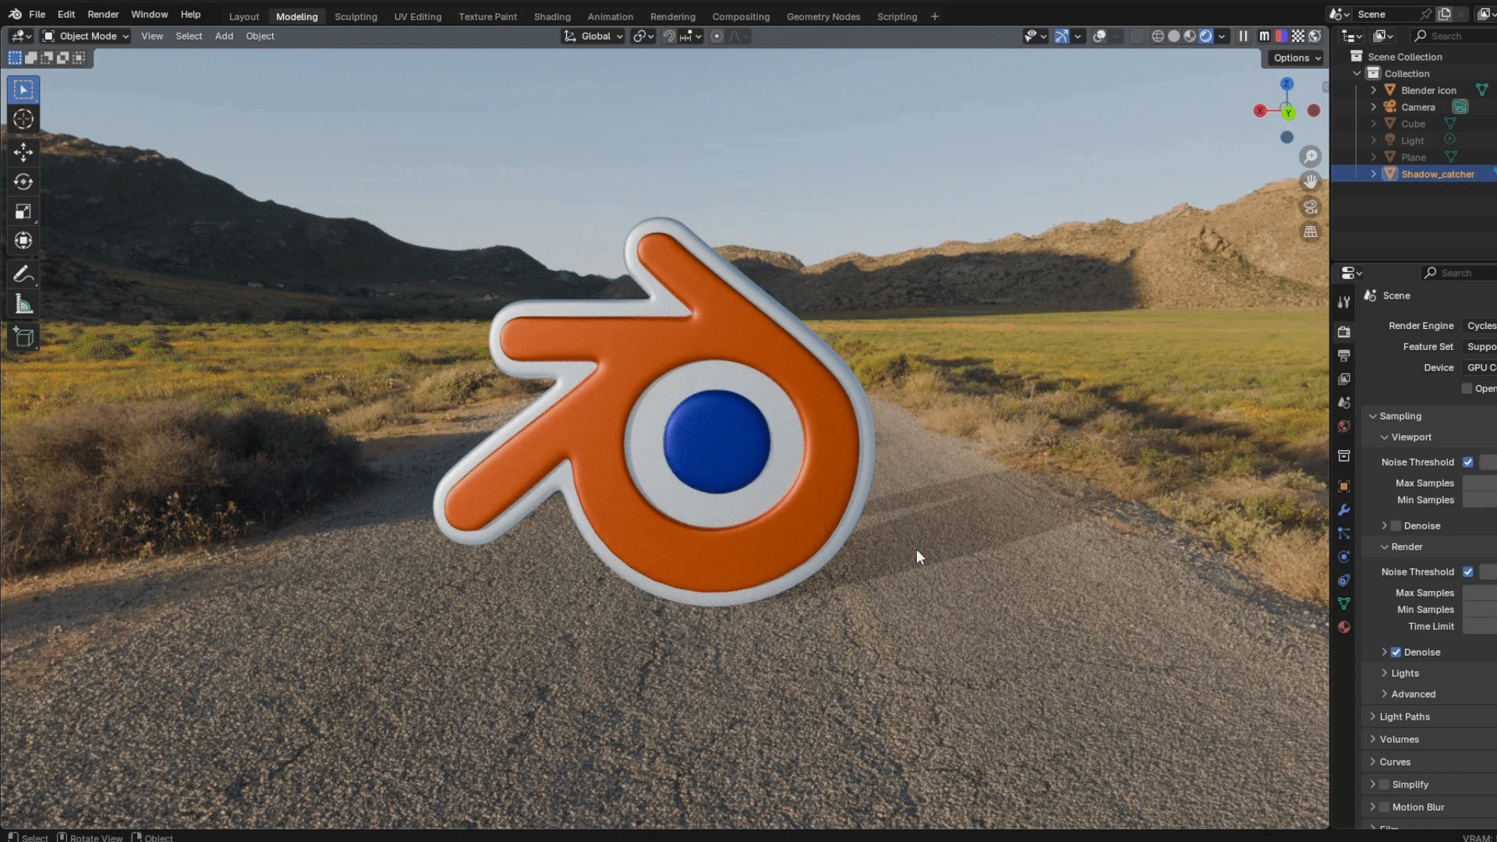Enable the Simplify checkbox

coord(1385,785)
